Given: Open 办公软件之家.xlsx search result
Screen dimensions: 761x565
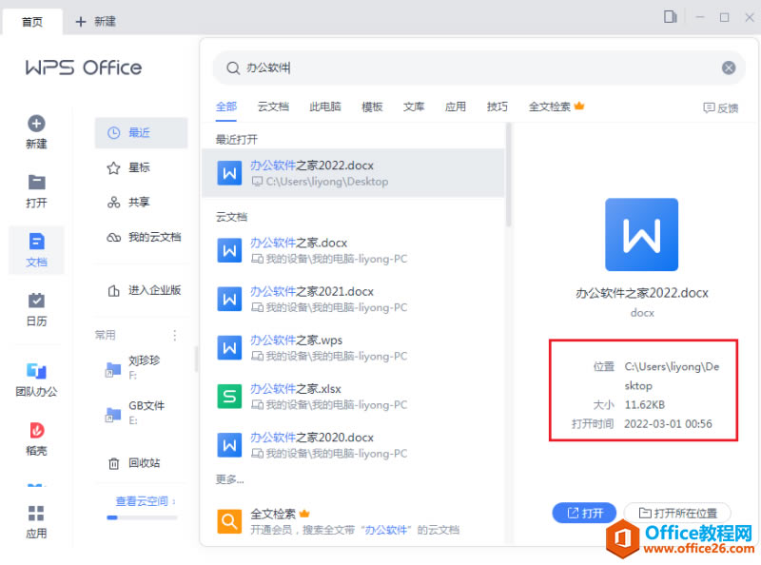Looking at the screenshot, I should (296, 388).
